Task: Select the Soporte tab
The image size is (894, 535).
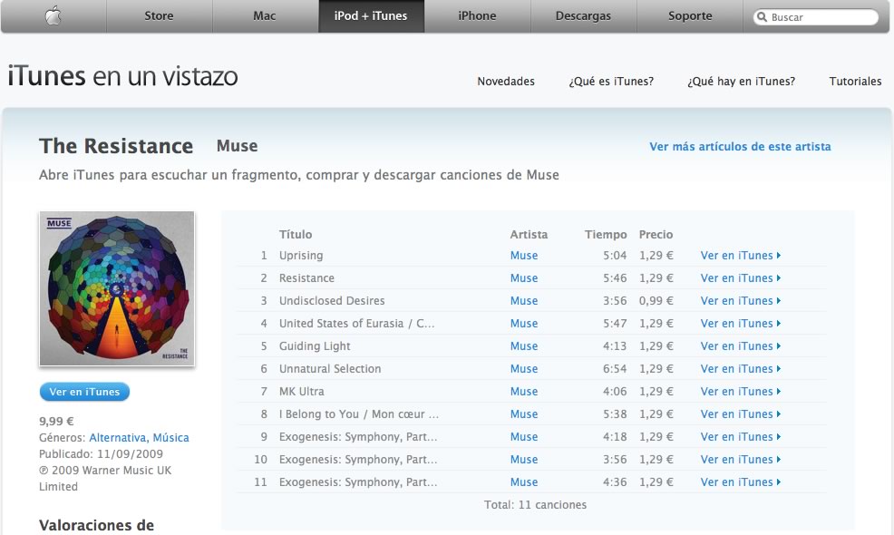Action: click(690, 16)
